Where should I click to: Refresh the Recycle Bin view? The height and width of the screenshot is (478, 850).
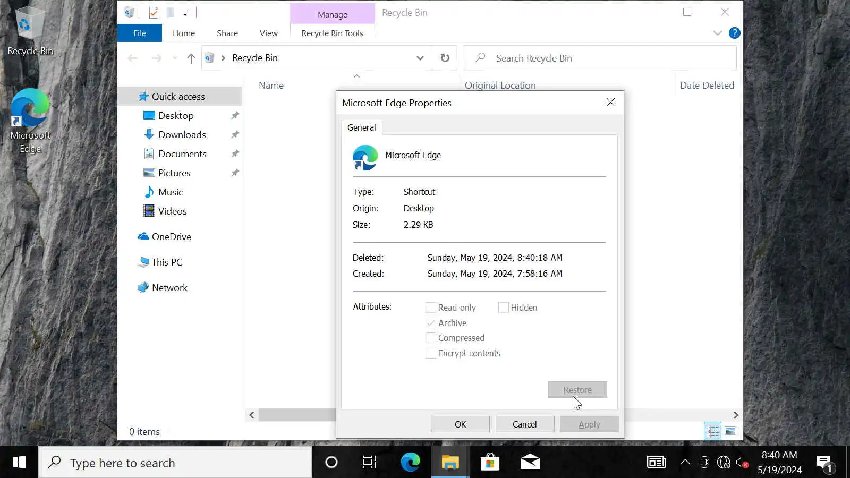pyautogui.click(x=445, y=58)
